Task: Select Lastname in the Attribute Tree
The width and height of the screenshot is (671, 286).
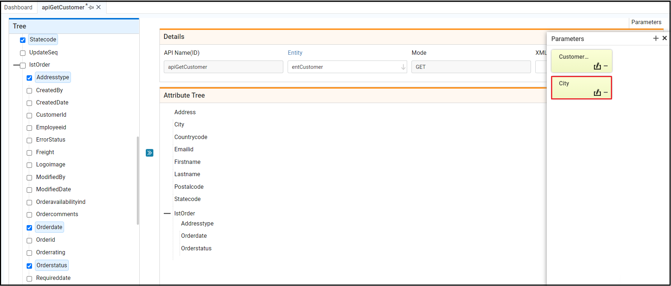Action: (x=187, y=174)
